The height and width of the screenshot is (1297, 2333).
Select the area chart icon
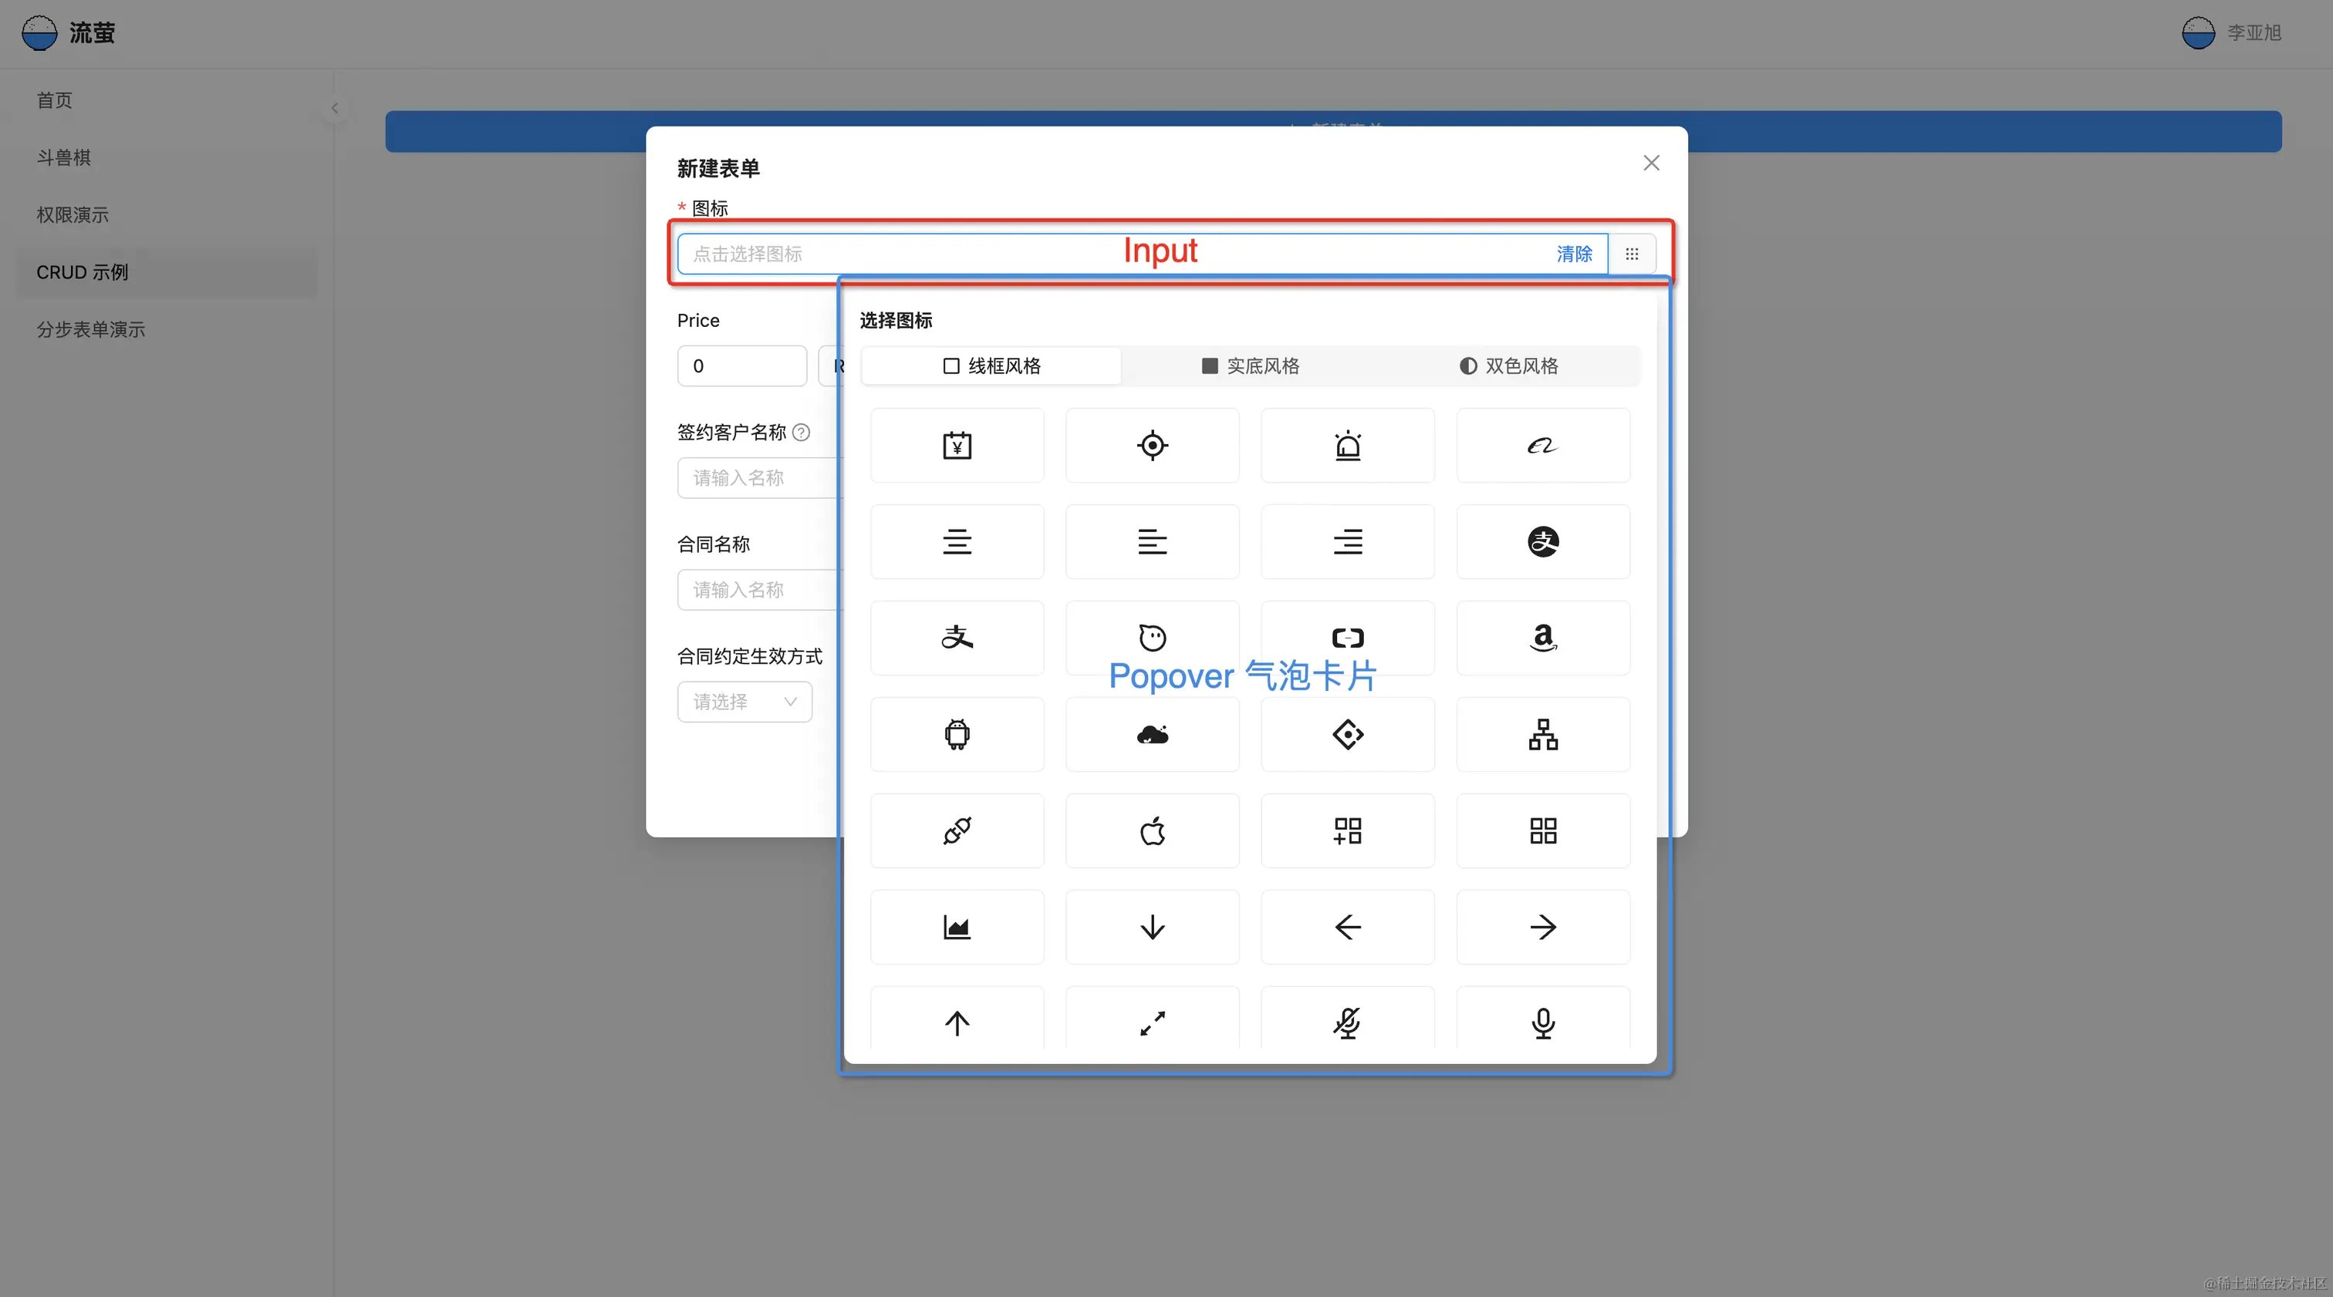pos(957,927)
